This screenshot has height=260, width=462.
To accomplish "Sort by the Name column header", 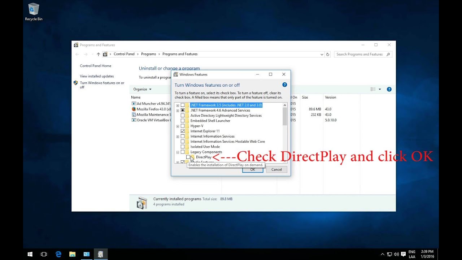I will (x=136, y=97).
